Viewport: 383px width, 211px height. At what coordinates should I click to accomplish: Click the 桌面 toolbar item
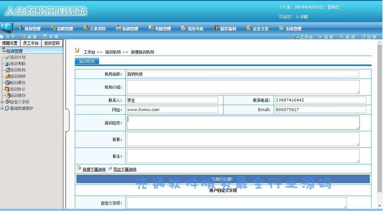coord(29,37)
